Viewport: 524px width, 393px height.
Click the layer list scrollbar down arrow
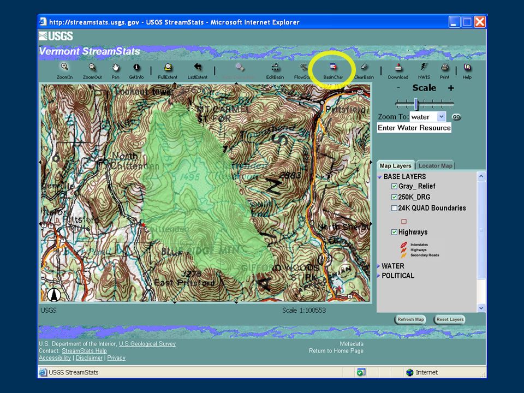click(481, 308)
